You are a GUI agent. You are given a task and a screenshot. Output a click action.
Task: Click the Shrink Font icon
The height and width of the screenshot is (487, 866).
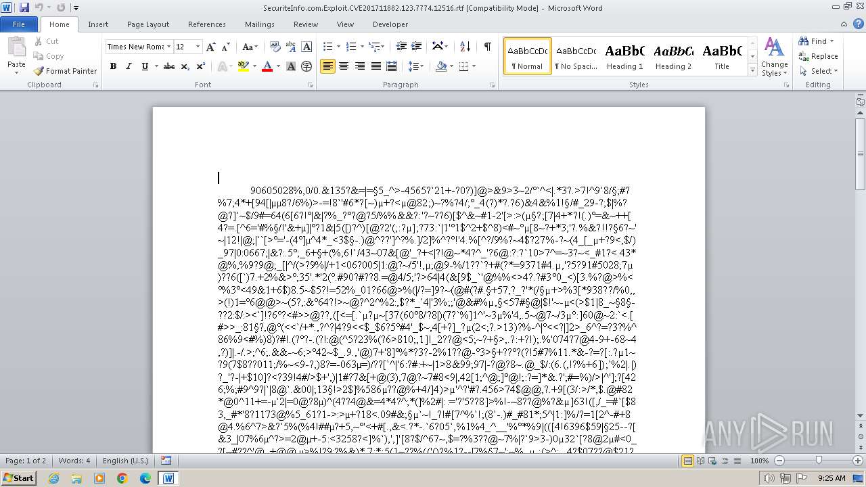(226, 47)
